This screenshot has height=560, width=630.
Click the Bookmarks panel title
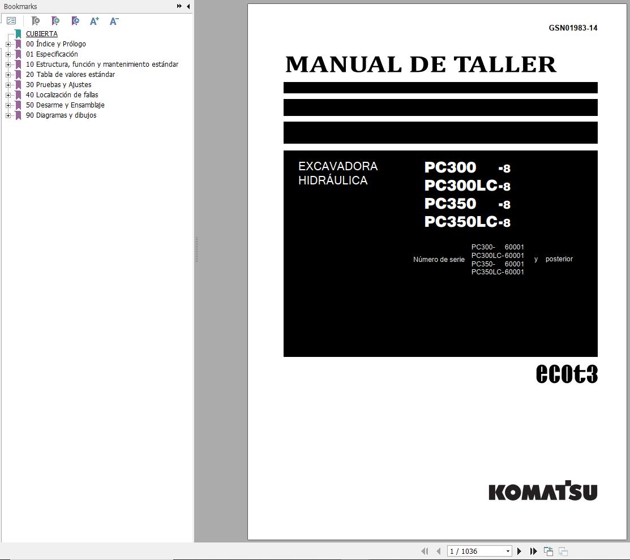[20, 6]
